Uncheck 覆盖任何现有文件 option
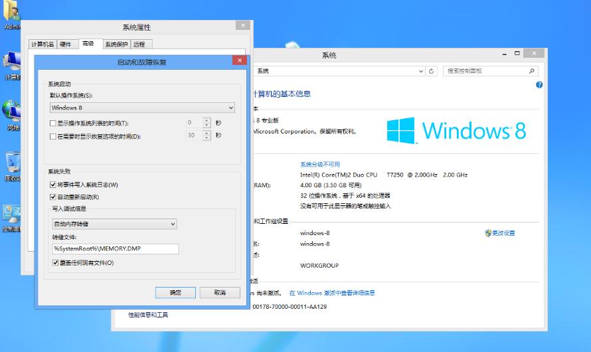This screenshot has width=591, height=352. pyautogui.click(x=55, y=263)
